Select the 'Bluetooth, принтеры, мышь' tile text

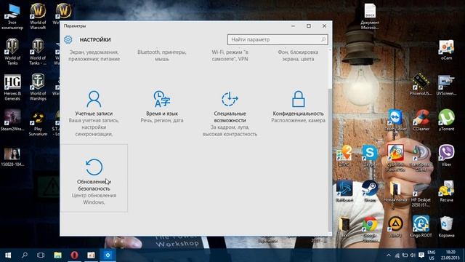tap(162, 55)
